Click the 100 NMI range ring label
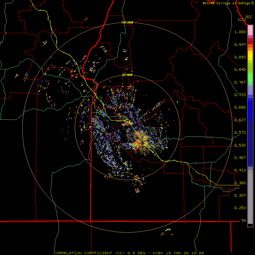 click(x=127, y=22)
